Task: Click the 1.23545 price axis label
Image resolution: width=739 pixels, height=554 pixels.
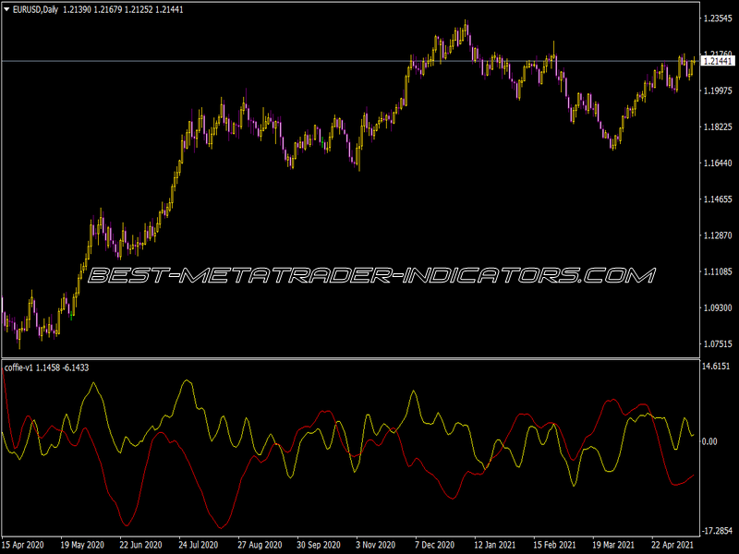Action: click(x=718, y=18)
